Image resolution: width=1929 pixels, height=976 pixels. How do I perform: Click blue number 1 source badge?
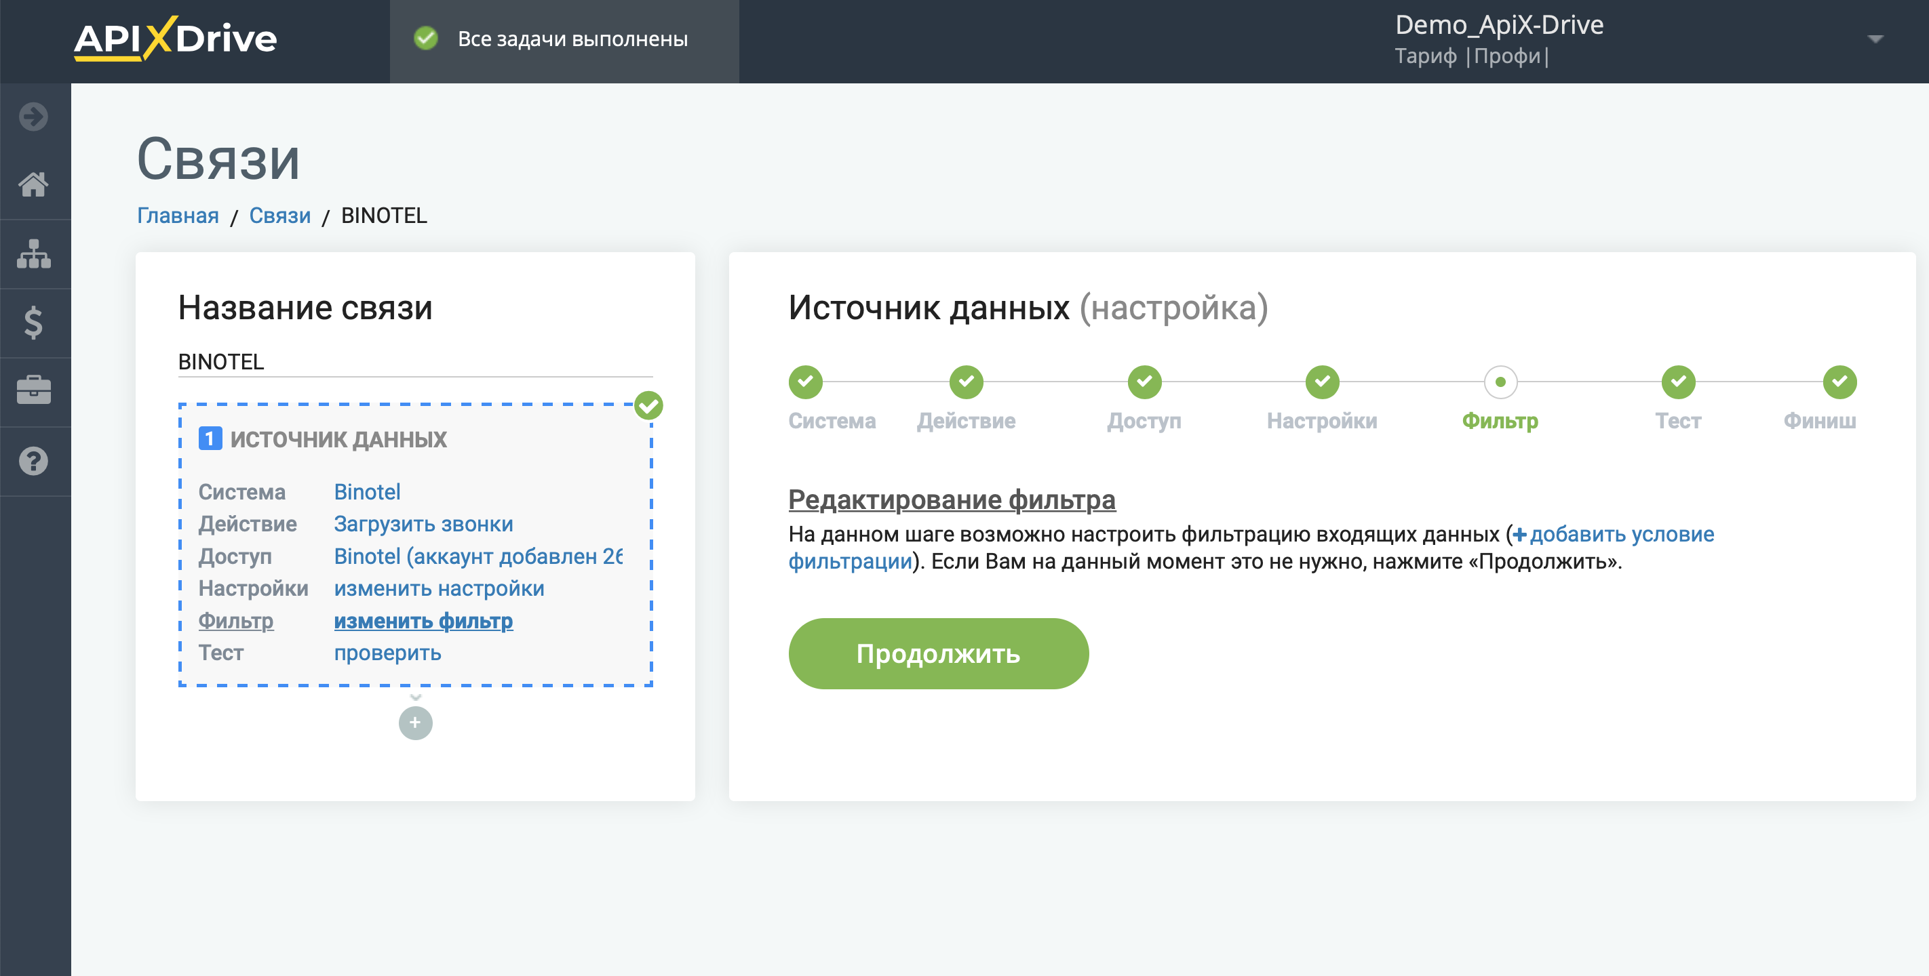210,439
